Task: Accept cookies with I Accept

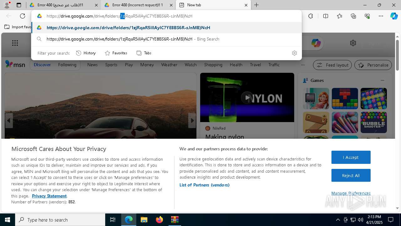Action: 351,157
